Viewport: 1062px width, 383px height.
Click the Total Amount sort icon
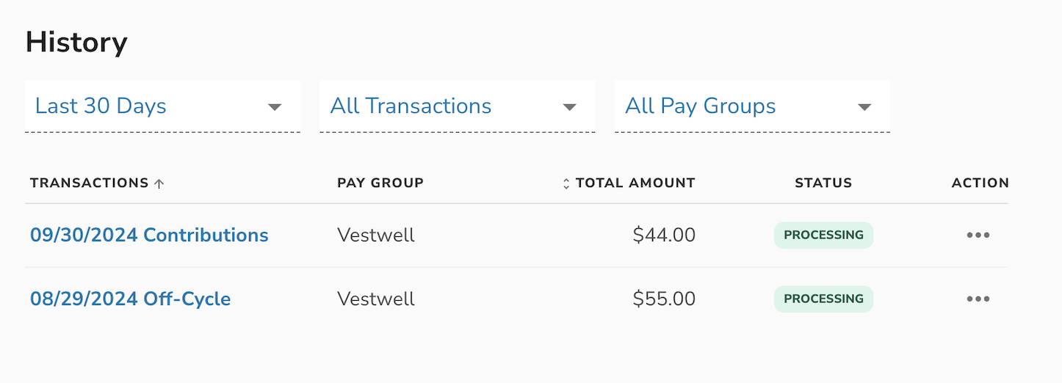click(x=566, y=183)
